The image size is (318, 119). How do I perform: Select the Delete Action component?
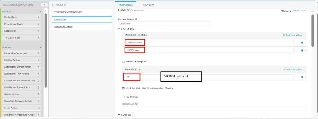point(22,94)
